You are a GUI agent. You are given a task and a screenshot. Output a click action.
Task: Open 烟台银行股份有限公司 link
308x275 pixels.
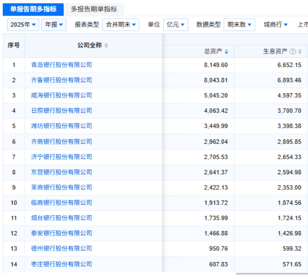point(61,218)
